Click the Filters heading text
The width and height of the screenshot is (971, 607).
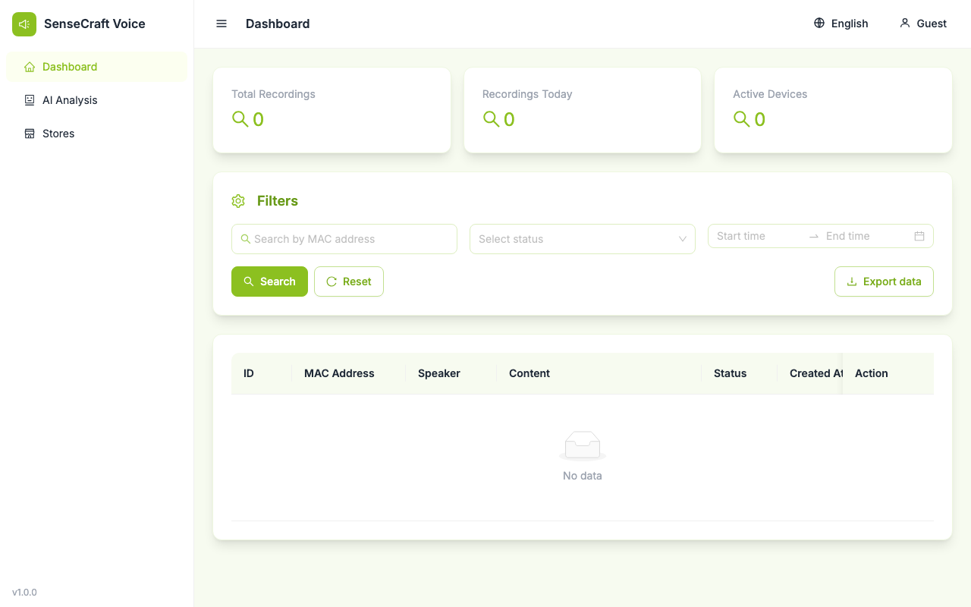click(278, 201)
